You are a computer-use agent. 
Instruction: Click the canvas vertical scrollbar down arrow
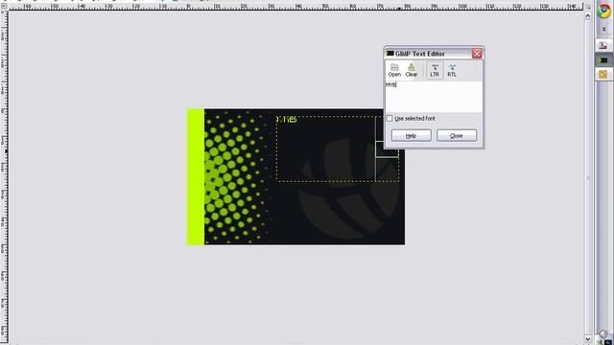[588, 338]
